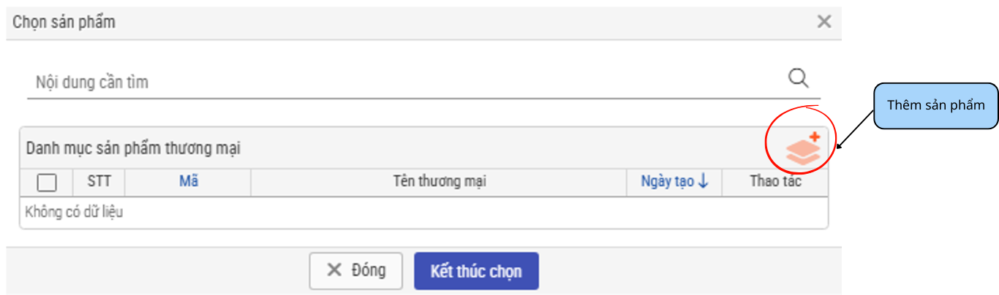Click the Chọn sản phẩm dialog title
Image resolution: width=999 pixels, height=295 pixels.
(x=64, y=22)
